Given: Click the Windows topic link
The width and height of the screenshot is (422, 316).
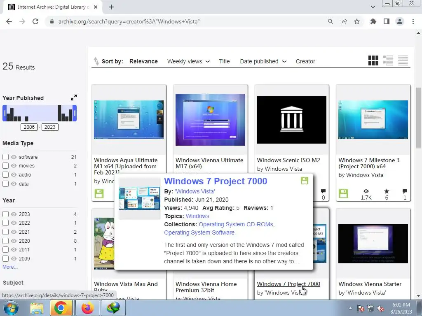Looking at the screenshot, I should point(197,216).
